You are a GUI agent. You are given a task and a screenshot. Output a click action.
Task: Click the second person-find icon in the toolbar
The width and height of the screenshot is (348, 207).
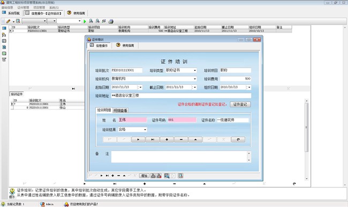point(97,21)
